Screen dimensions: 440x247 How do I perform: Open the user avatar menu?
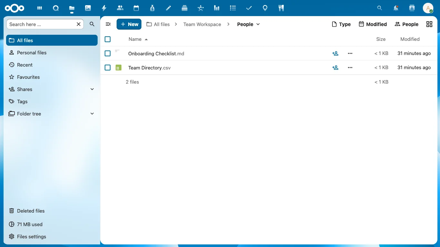point(428,8)
